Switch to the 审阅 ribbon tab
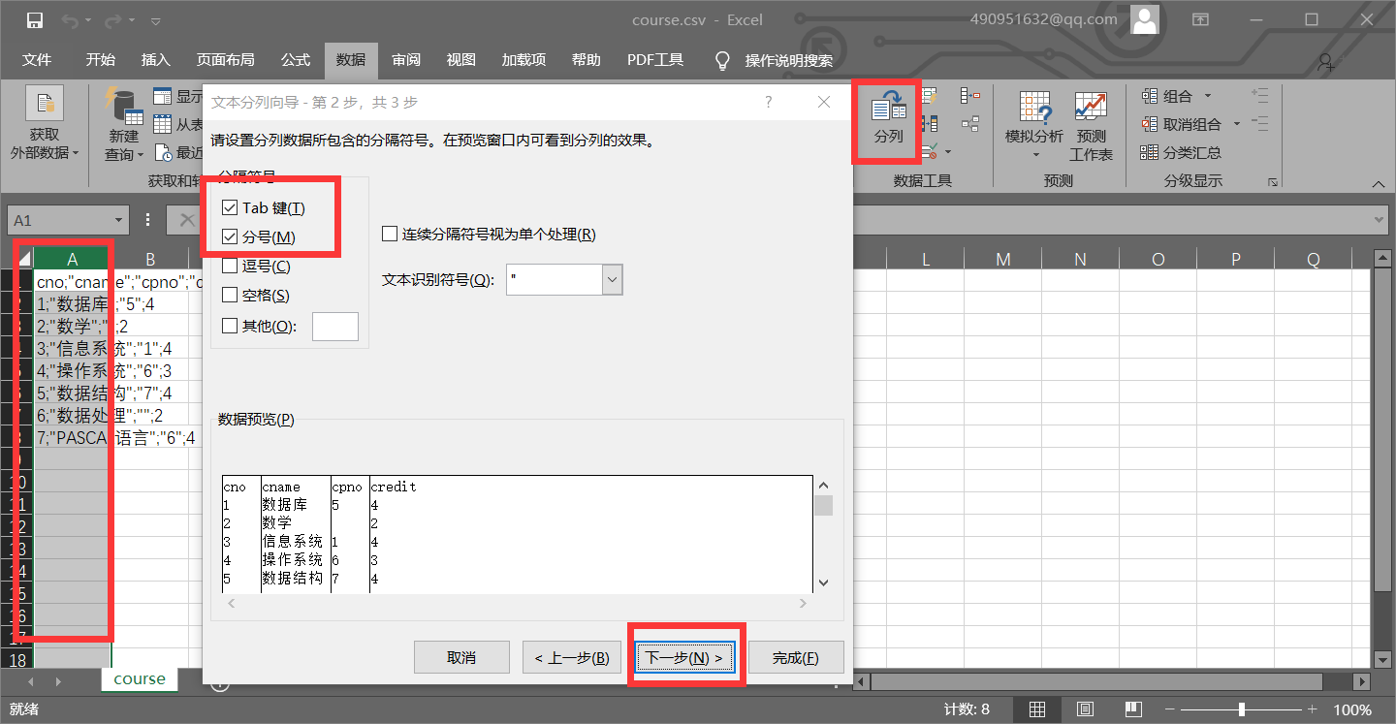The width and height of the screenshot is (1396, 724). [406, 59]
